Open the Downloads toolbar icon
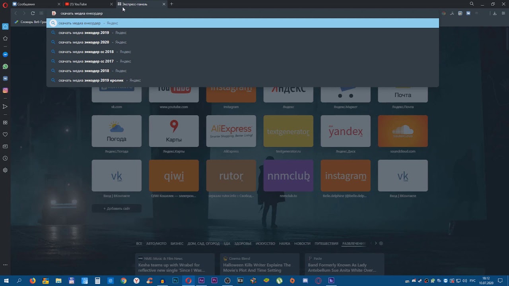 pos(495,13)
